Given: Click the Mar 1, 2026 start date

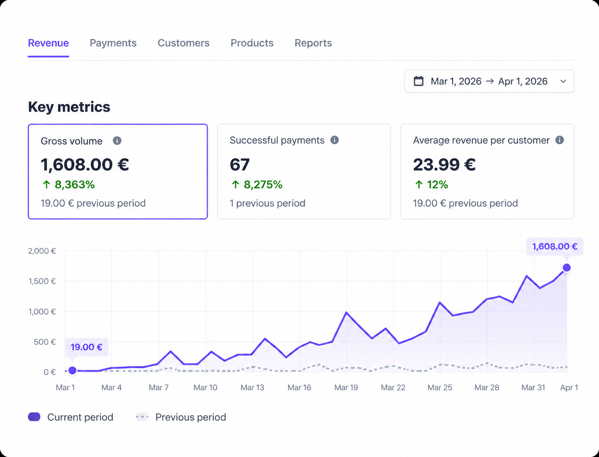Looking at the screenshot, I should [456, 81].
